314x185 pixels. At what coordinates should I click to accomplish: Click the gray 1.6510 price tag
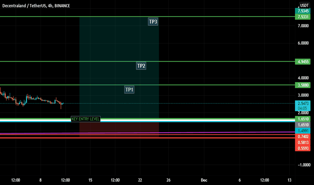[303, 125]
